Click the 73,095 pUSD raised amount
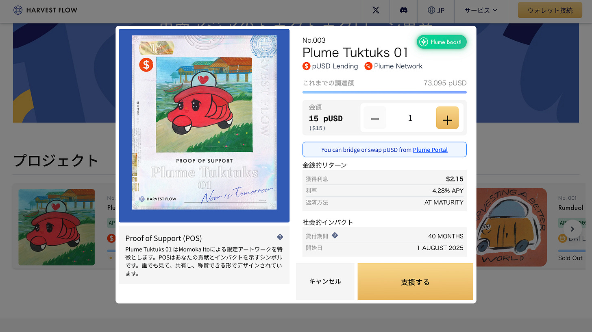The image size is (592, 332). (445, 83)
